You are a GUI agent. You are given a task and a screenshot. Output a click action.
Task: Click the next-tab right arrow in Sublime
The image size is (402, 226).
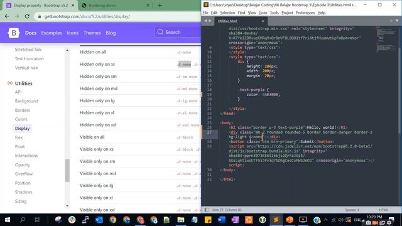tap(210, 21)
